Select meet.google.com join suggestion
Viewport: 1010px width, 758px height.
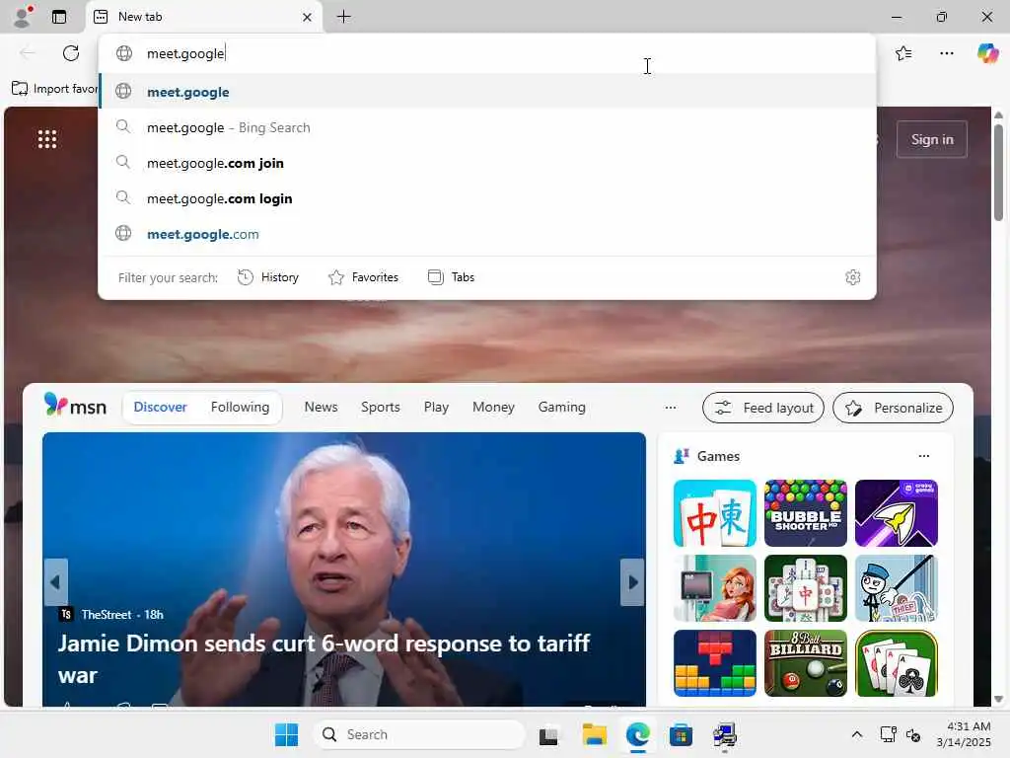pyautogui.click(x=487, y=163)
